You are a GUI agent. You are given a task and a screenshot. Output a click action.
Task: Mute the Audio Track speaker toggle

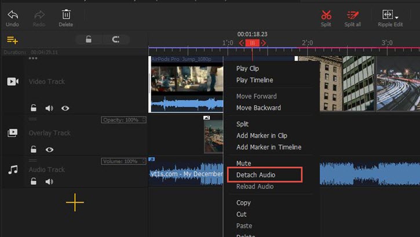click(x=49, y=182)
